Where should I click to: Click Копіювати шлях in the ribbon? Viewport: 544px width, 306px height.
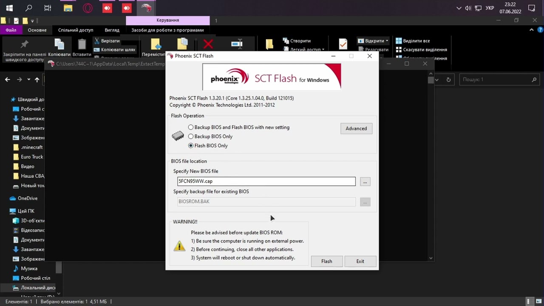(x=115, y=50)
